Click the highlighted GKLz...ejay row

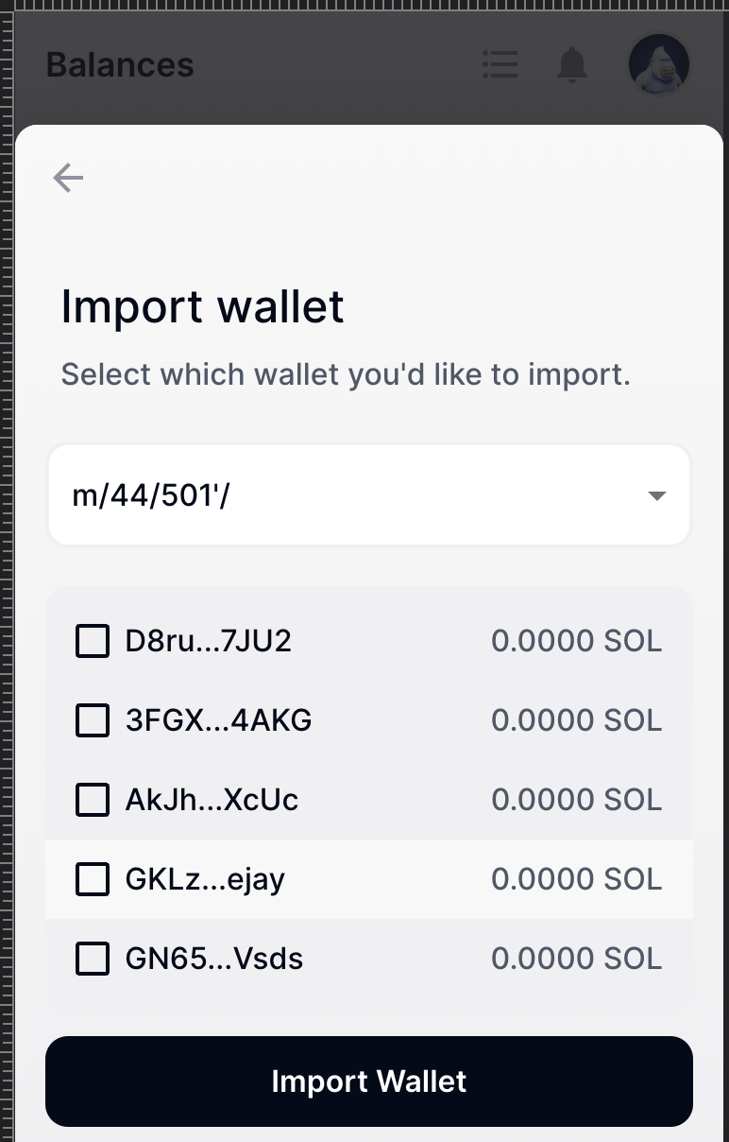368,878
